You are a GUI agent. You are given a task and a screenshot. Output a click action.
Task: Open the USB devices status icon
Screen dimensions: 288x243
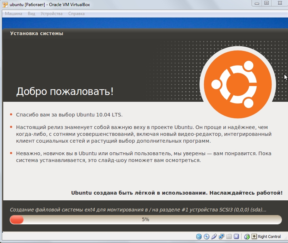(214, 236)
